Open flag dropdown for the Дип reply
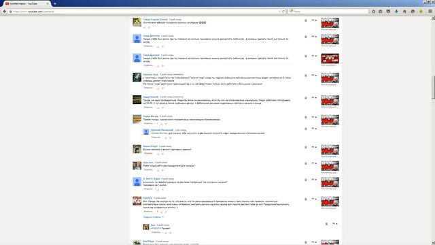This screenshot has height=245, width=435. coord(335,224)
